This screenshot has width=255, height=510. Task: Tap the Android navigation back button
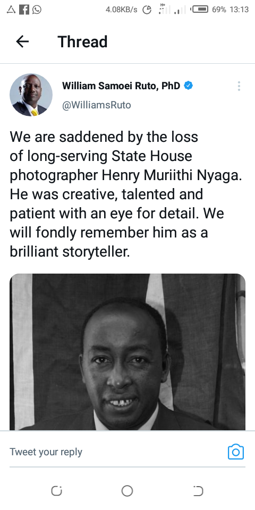click(x=198, y=491)
